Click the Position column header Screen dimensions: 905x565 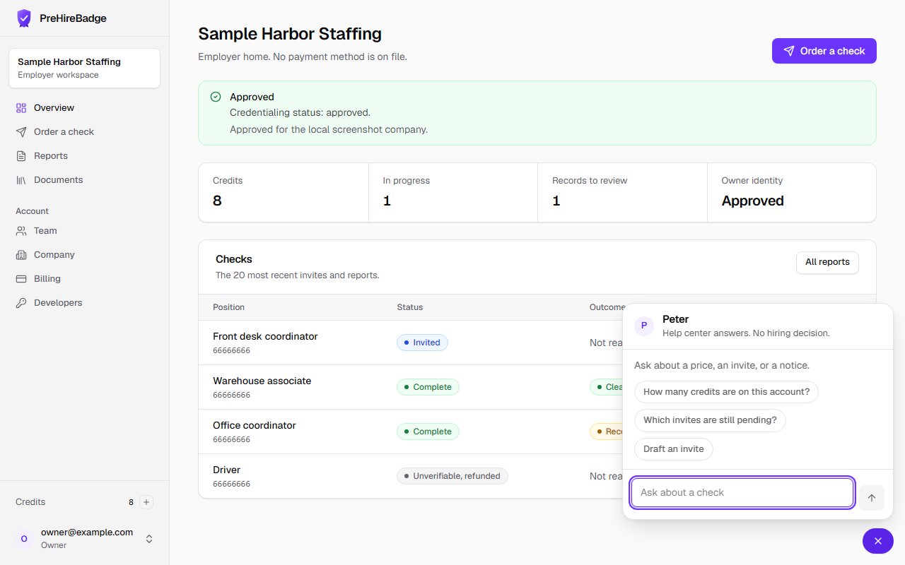pyautogui.click(x=229, y=307)
